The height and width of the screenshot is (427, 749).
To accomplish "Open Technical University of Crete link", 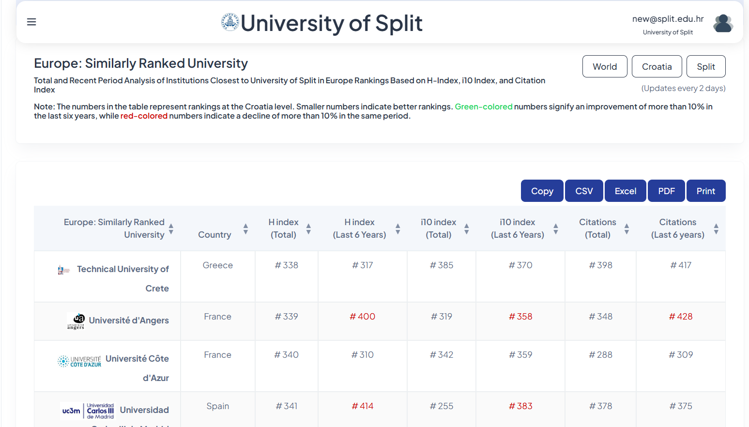I will pos(123,278).
